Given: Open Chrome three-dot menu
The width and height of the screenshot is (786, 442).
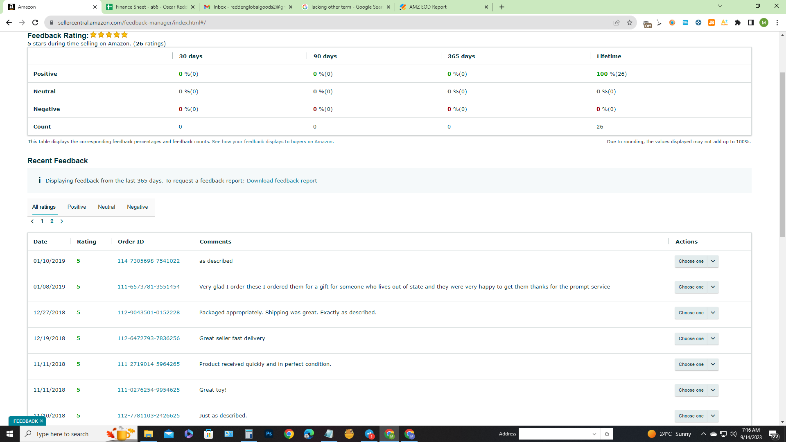Looking at the screenshot, I should [777, 23].
